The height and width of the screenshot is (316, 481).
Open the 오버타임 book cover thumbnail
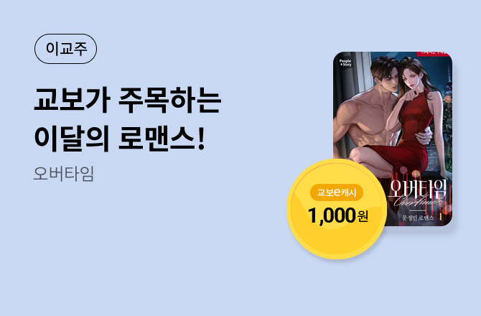(393, 139)
